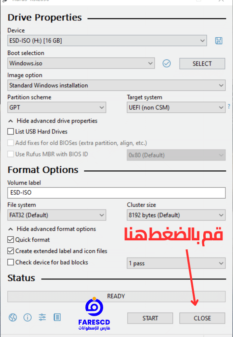
Task: Open language selection globe icon
Action: tap(13, 317)
